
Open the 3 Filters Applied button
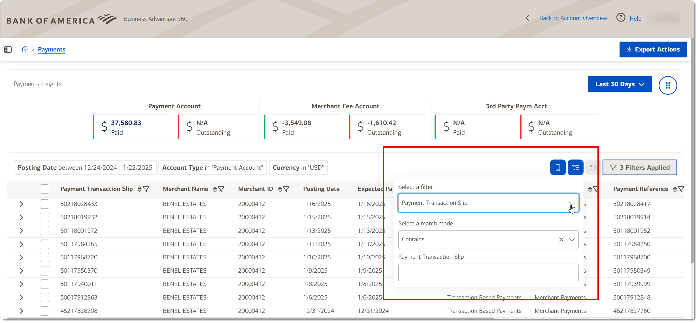[640, 167]
